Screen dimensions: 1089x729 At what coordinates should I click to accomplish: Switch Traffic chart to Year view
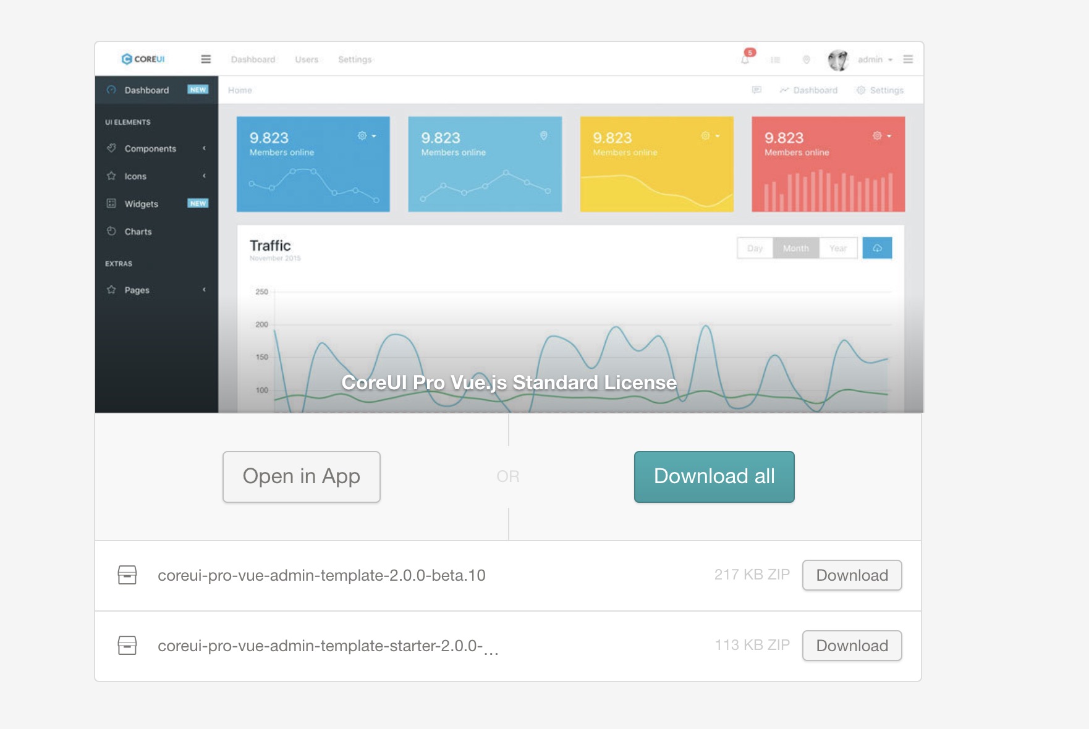[x=838, y=248]
